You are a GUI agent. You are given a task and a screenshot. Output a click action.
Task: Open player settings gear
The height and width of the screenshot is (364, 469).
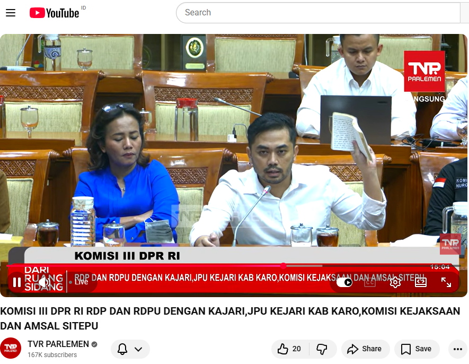(395, 282)
